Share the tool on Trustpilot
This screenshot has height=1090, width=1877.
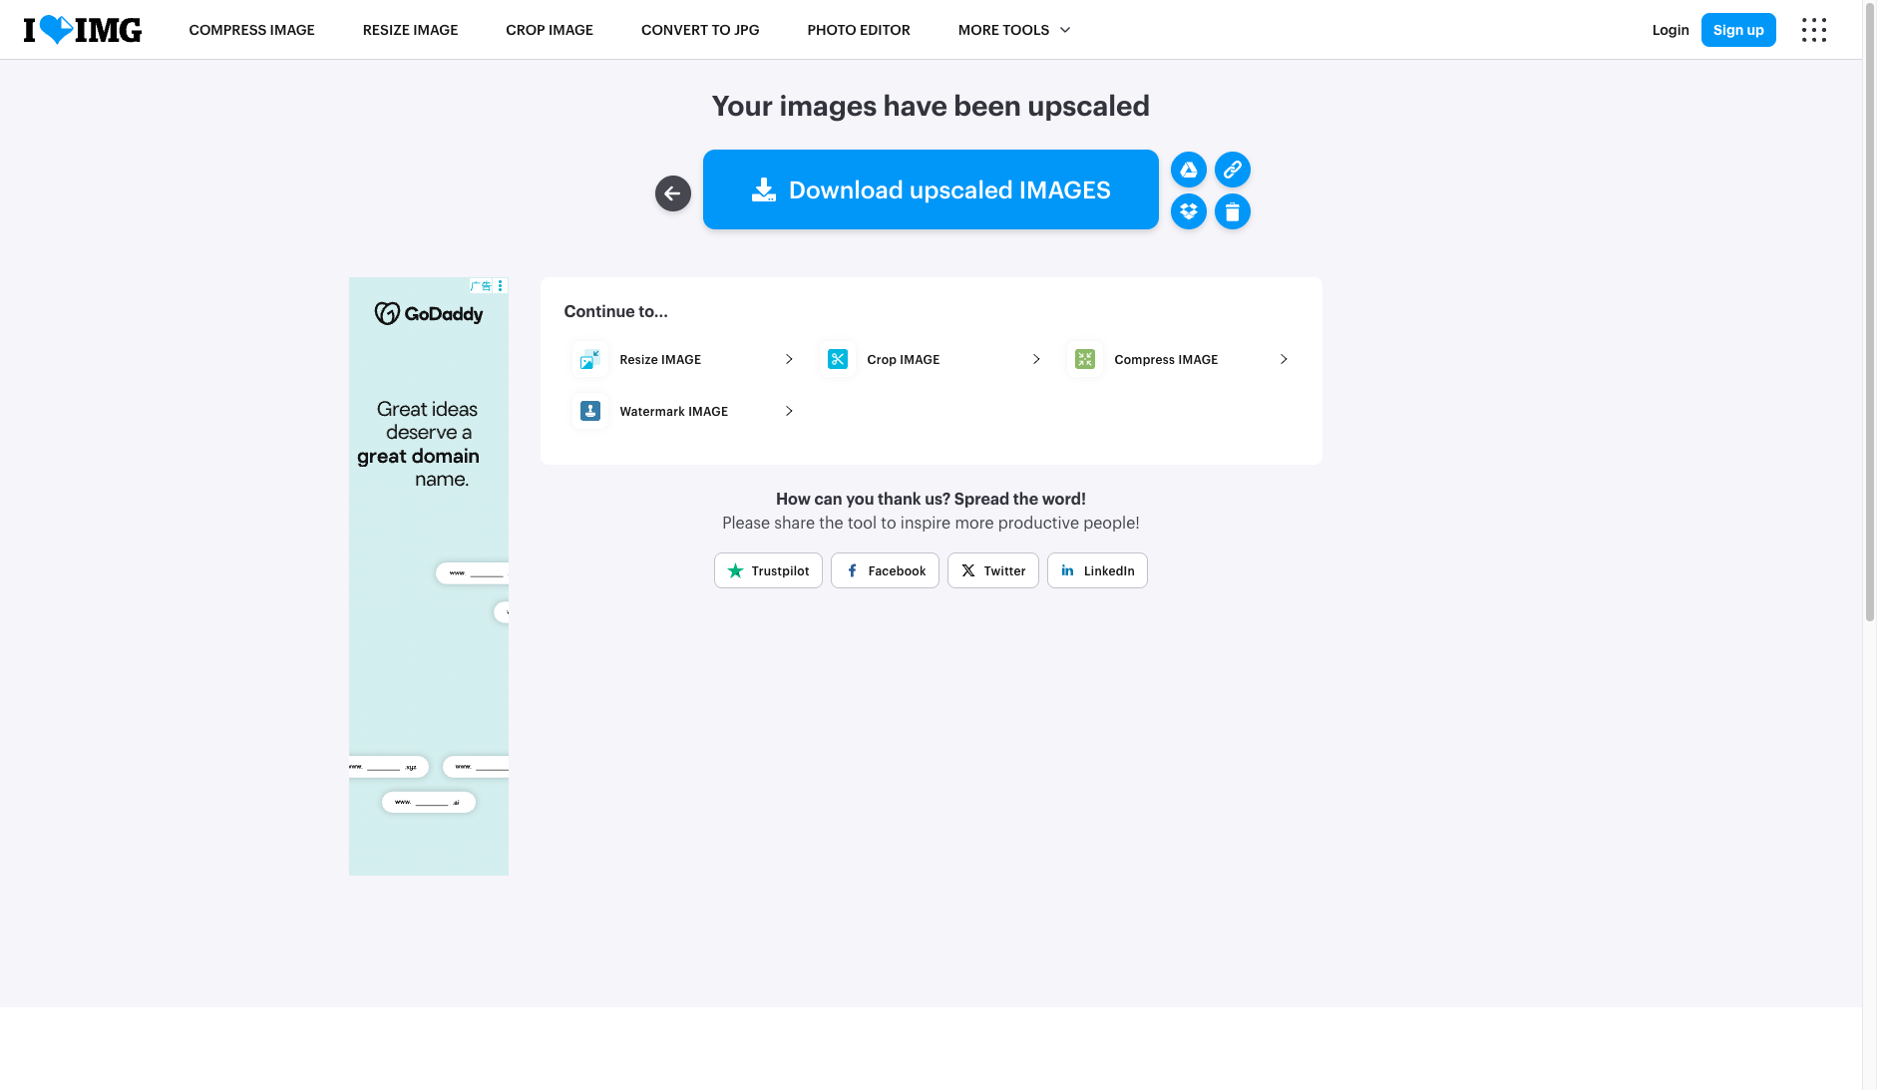[x=768, y=570]
